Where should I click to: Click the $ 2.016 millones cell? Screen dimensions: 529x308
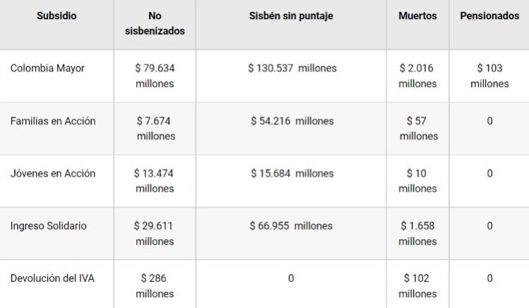(417, 76)
